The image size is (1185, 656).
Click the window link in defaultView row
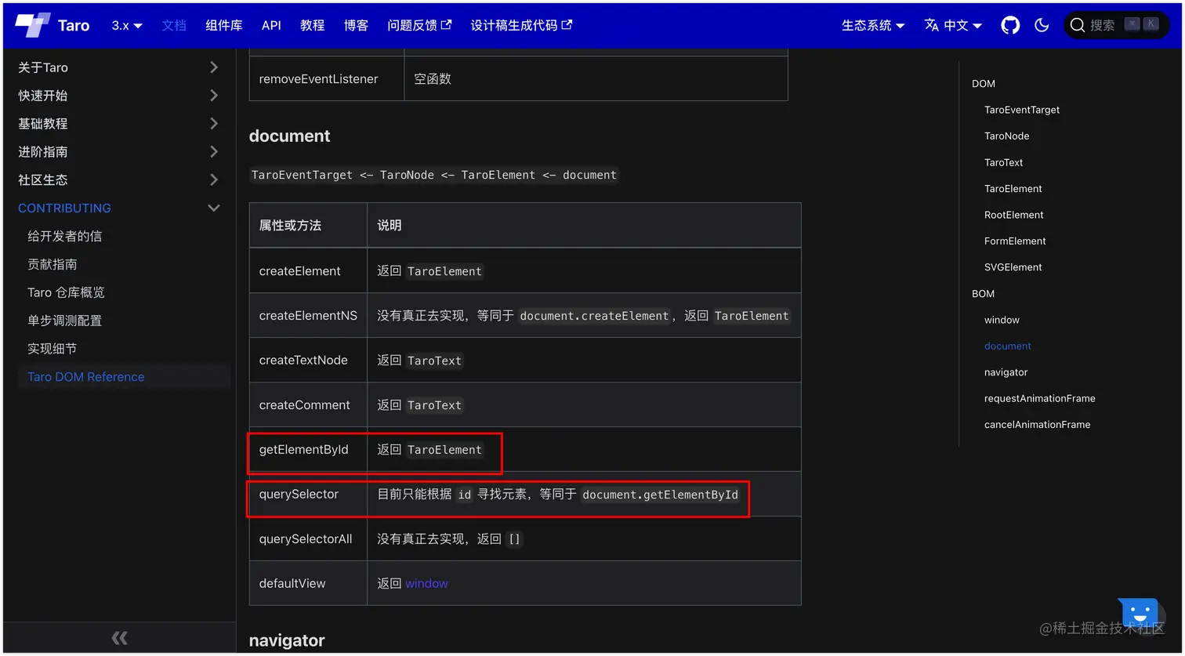[426, 583]
